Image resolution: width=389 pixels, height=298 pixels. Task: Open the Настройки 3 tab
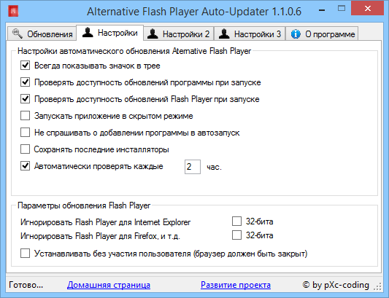(x=250, y=34)
